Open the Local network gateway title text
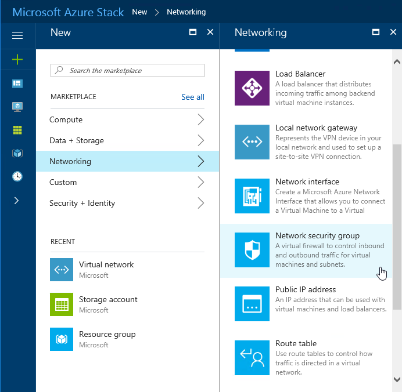Image resolution: width=402 pixels, height=392 pixels. pyautogui.click(x=316, y=128)
